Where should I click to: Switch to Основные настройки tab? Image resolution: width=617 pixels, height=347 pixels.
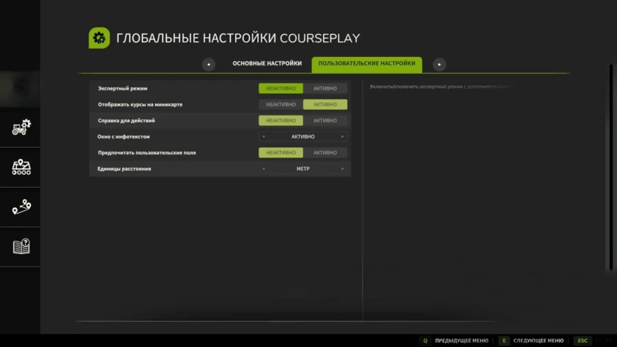point(267,64)
